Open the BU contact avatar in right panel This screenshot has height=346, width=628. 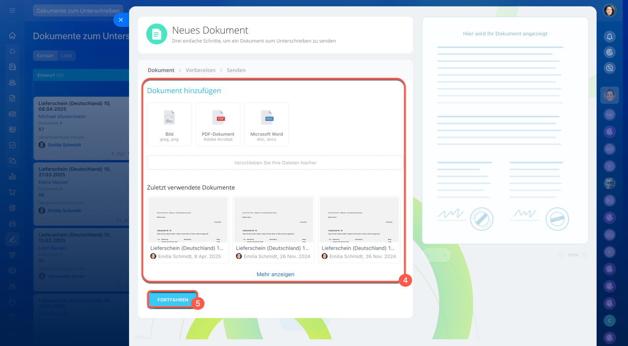(609, 200)
